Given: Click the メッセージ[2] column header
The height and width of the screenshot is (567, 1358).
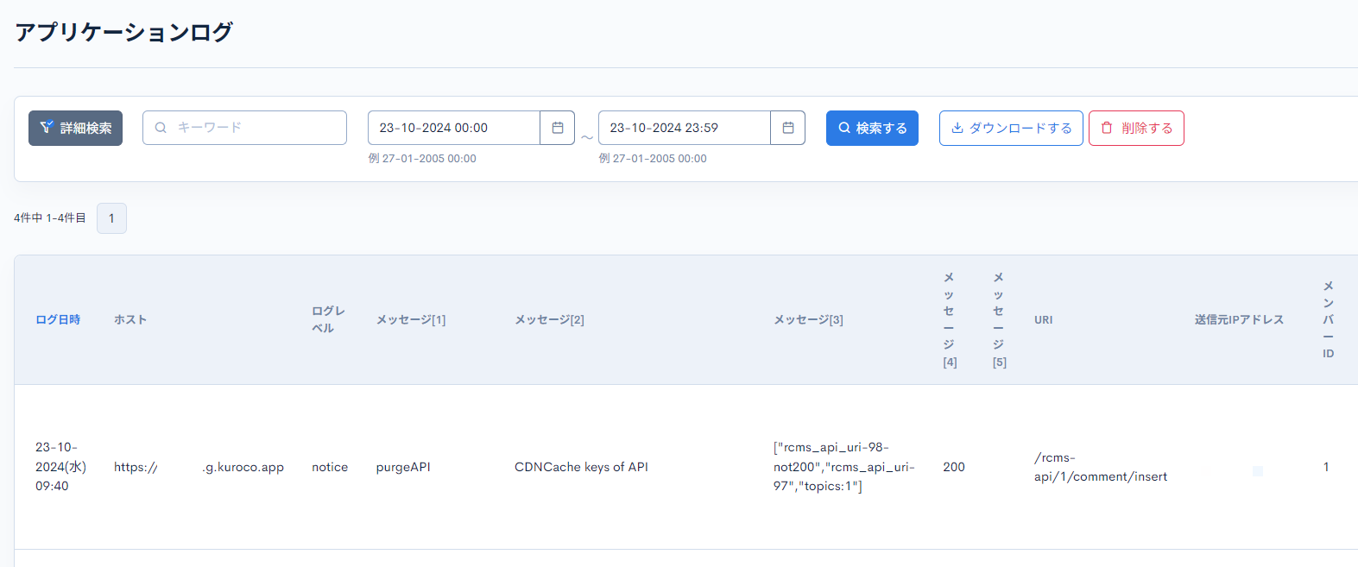Looking at the screenshot, I should pos(549,319).
